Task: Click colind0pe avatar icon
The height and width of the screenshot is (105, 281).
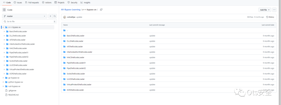Action: (x=65, y=17)
